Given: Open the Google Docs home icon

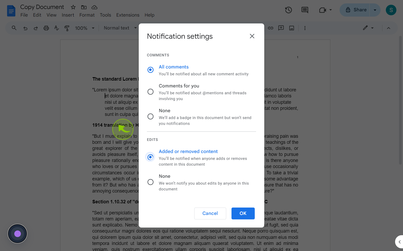Looking at the screenshot, I should point(11,11).
